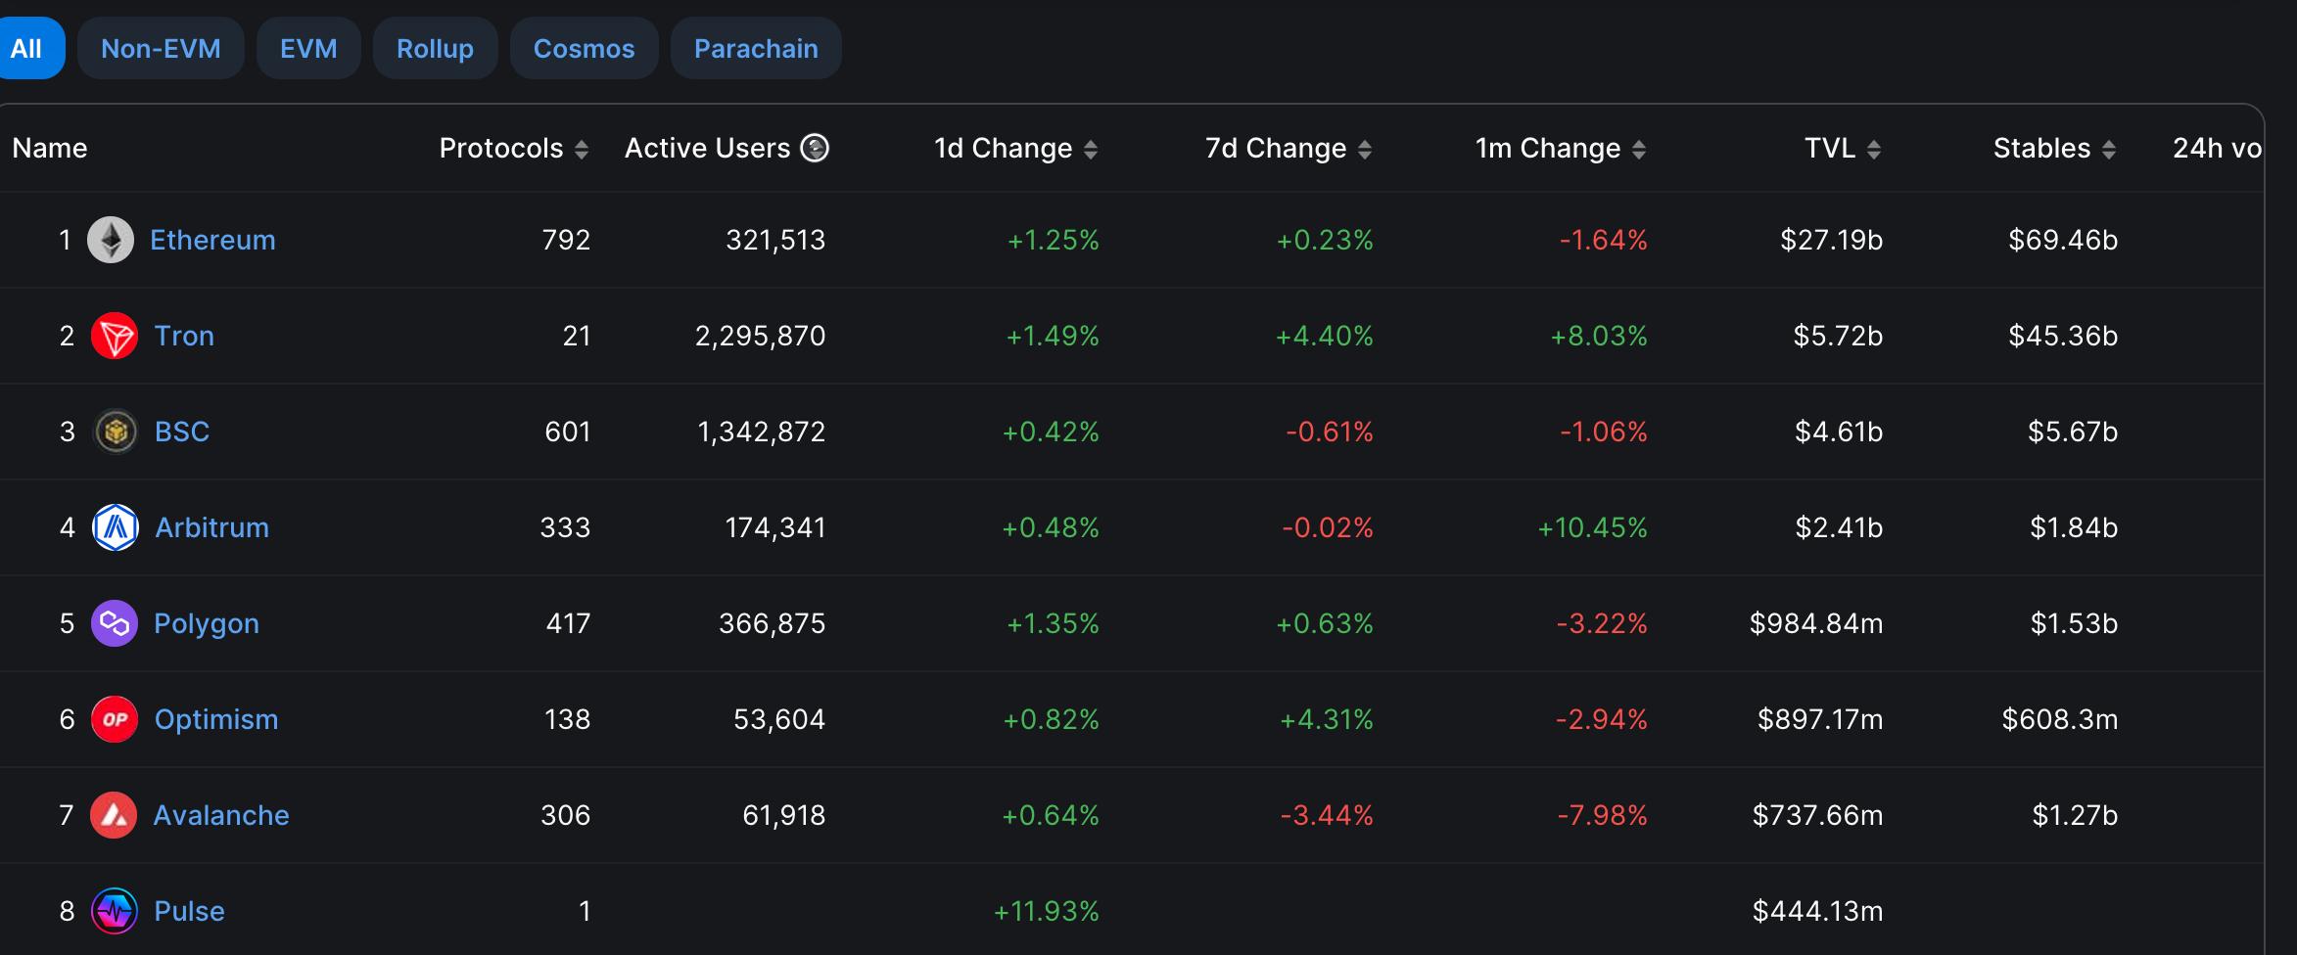Click the Avalanche logo icon

pos(114,815)
